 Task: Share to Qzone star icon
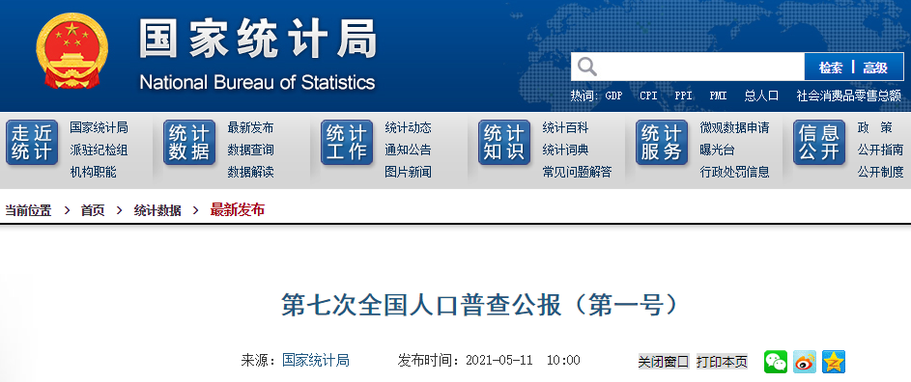[x=834, y=362]
